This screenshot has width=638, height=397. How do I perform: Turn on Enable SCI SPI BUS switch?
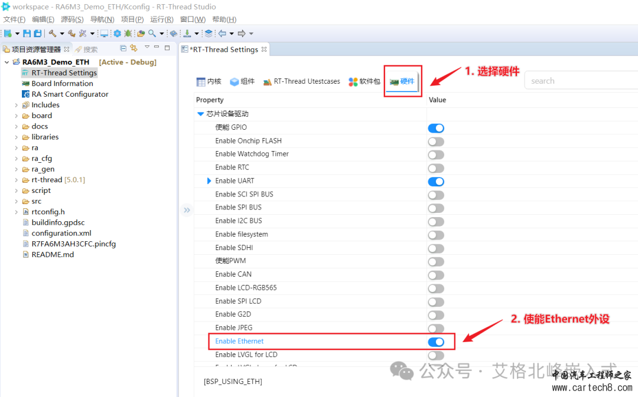[x=436, y=195]
